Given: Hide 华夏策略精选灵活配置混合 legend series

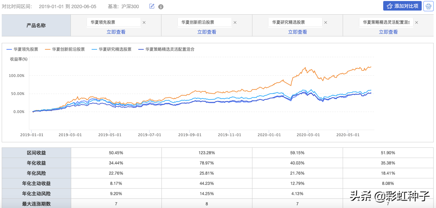Looking at the screenshot, I should [x=166, y=49].
